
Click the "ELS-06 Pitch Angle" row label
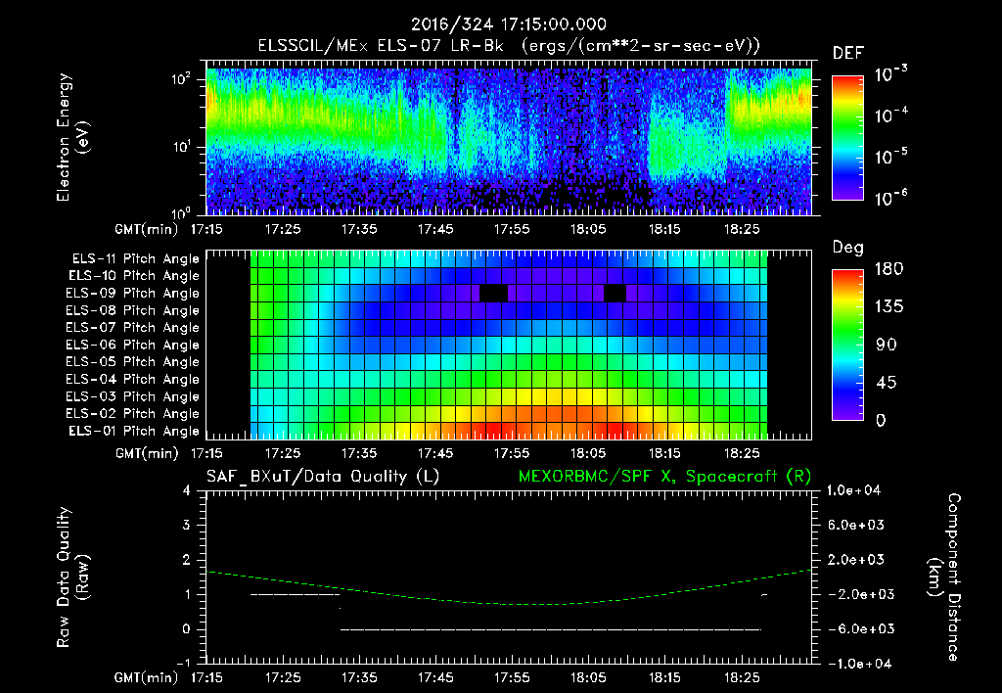coord(132,345)
